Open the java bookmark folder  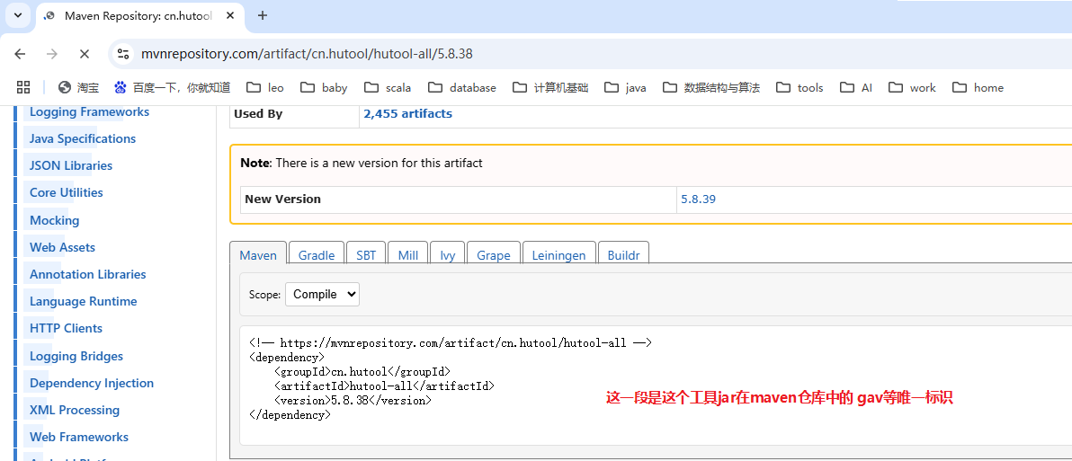625,87
